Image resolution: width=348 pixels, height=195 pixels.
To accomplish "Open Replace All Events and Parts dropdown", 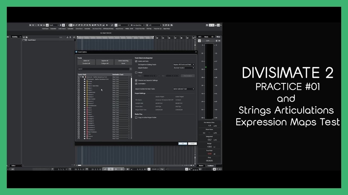I will tap(184, 64).
